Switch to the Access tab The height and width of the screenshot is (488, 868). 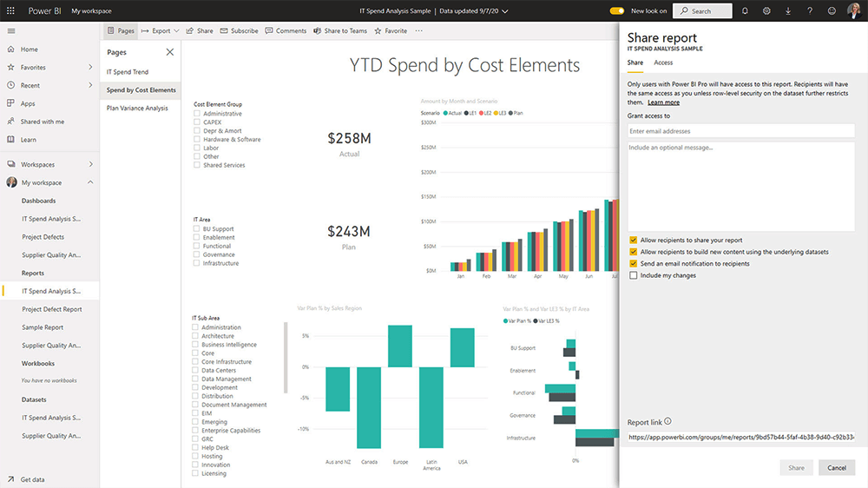pos(663,63)
